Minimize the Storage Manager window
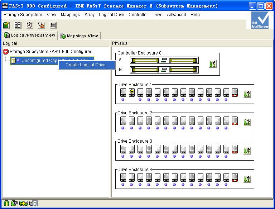This screenshot has width=275, height=209. 252,6
